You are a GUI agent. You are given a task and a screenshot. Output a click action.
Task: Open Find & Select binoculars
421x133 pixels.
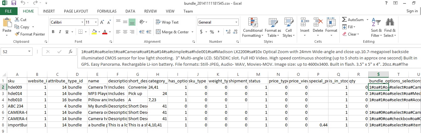(x=390, y=28)
